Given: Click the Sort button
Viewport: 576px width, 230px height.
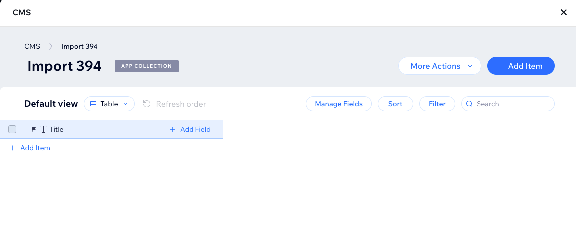Looking at the screenshot, I should point(395,104).
